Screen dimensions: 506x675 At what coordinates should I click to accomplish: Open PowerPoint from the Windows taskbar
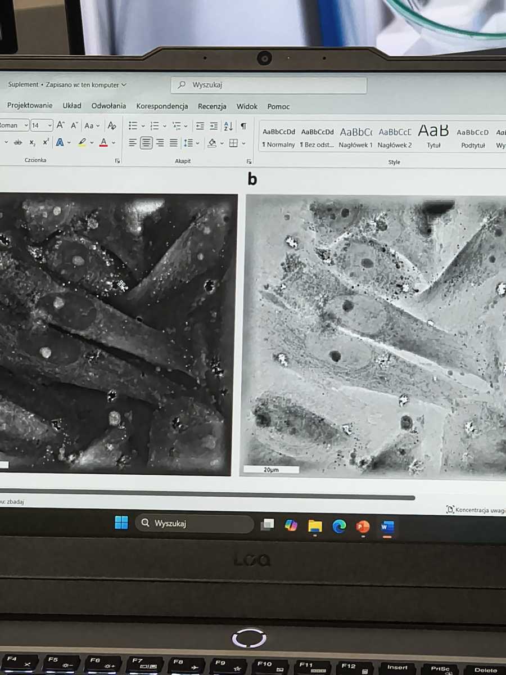[363, 526]
